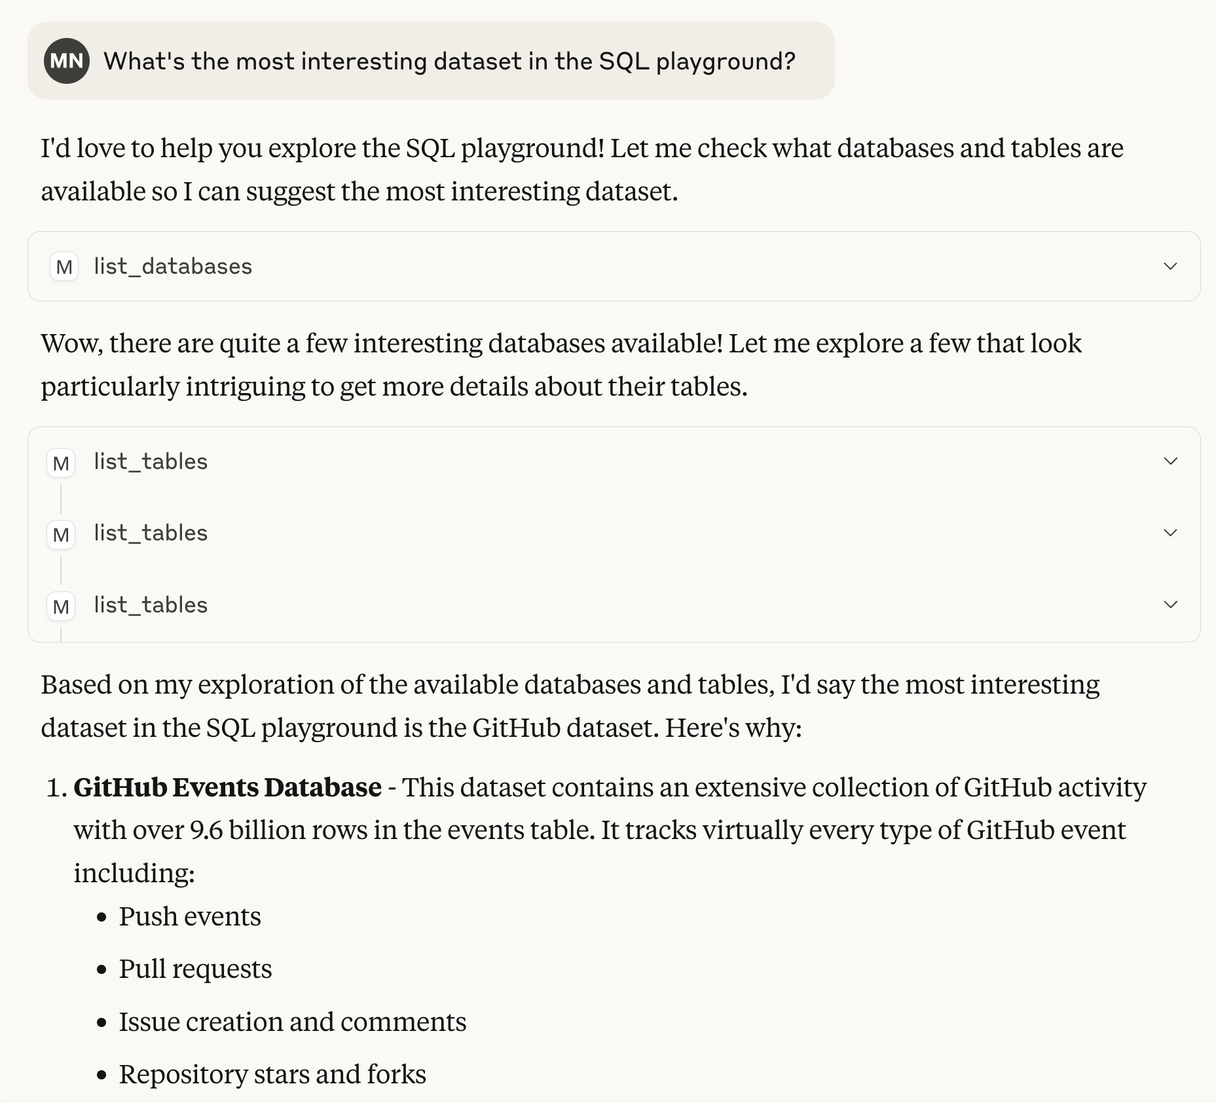Click the M icon on the bottom list_tables row

tap(61, 607)
